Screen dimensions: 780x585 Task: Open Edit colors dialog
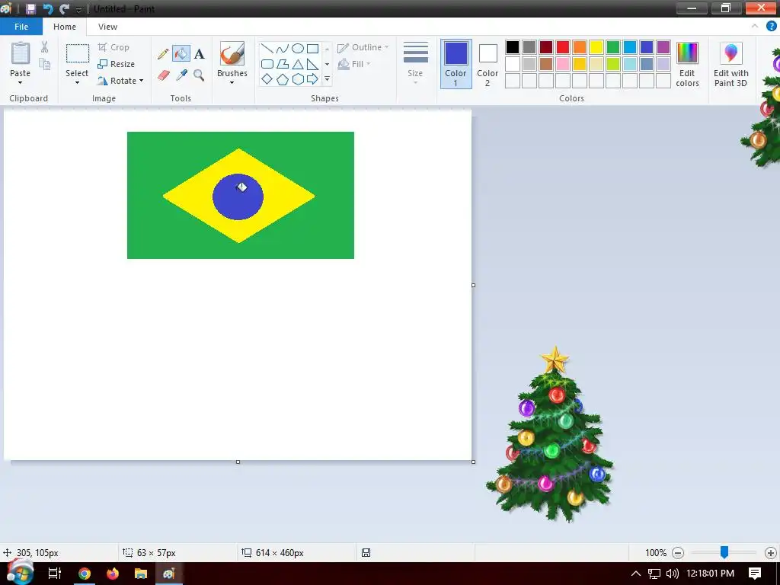coord(688,65)
